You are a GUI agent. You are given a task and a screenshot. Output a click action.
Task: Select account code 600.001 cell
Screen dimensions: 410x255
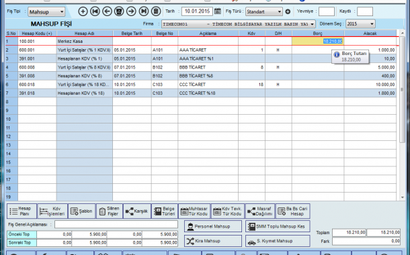click(37, 50)
